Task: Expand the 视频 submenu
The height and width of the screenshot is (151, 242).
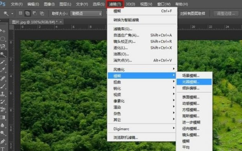Action: click(x=142, y=95)
